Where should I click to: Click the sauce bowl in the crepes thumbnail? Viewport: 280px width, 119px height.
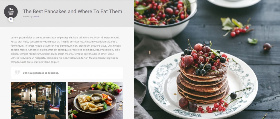coord(97,98)
